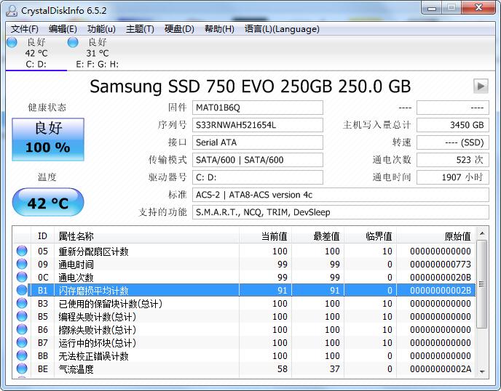Click the status orb for attribute 05
This screenshot has height=391, width=501.
click(x=22, y=251)
